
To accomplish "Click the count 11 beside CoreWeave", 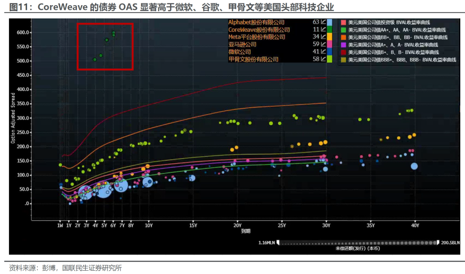I will pos(316,29).
